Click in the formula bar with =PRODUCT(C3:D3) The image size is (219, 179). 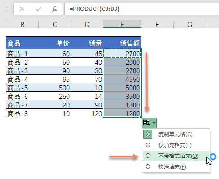tap(142, 9)
